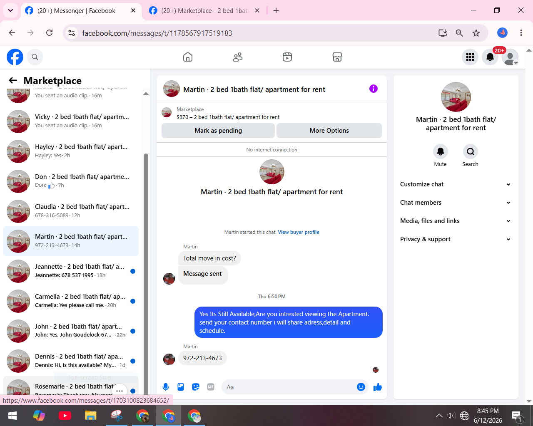Viewport: 533px width, 426px height.
Task: Expand Media, files and links section
Action: 456,221
